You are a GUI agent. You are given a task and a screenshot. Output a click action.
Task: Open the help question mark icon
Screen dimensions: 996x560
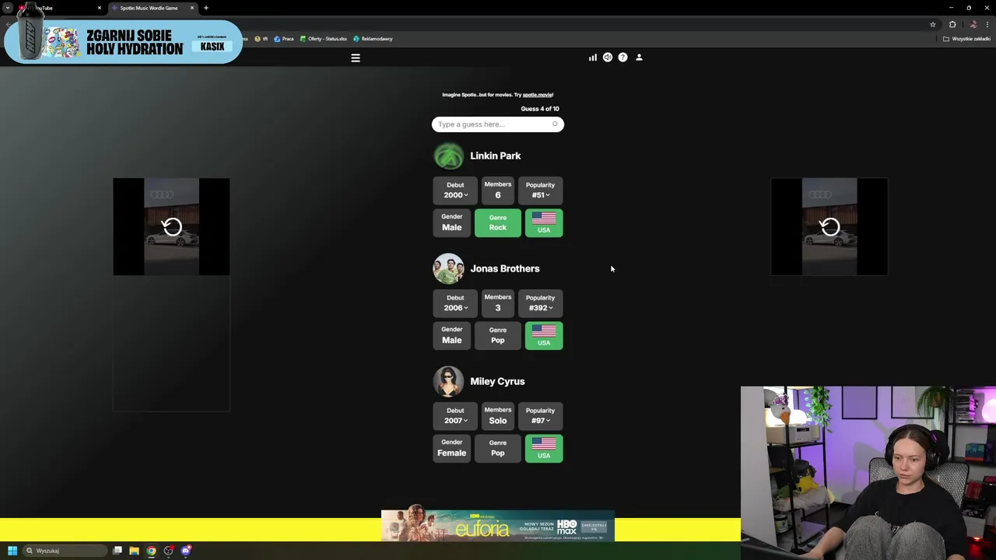click(622, 58)
